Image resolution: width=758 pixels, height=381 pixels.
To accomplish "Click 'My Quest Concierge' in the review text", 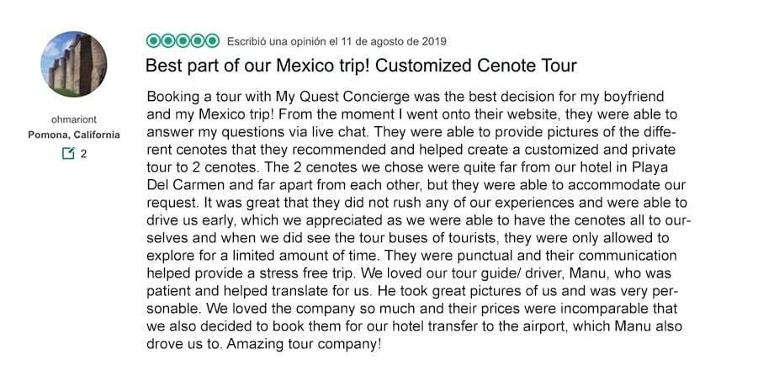I will (x=342, y=97).
